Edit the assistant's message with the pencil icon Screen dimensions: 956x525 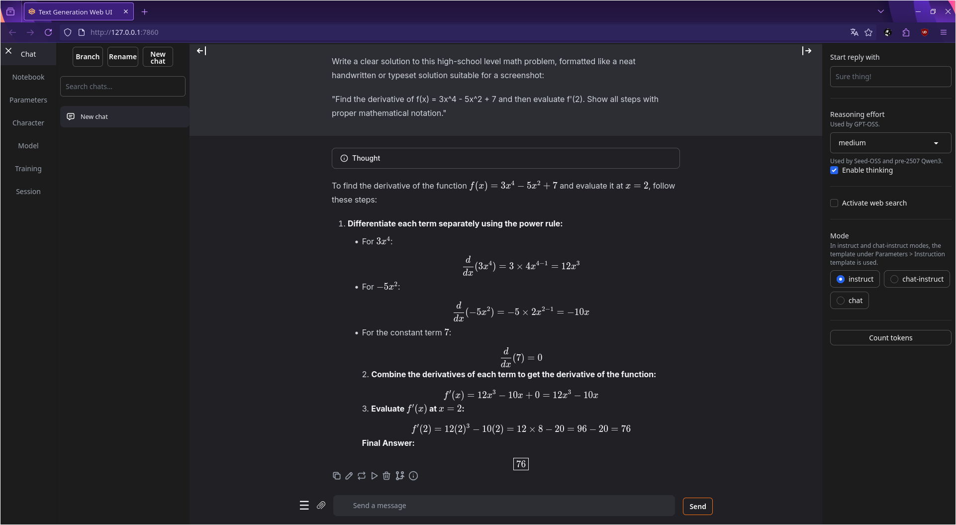pos(349,476)
